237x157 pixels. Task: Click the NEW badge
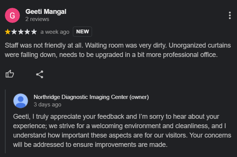(82, 32)
